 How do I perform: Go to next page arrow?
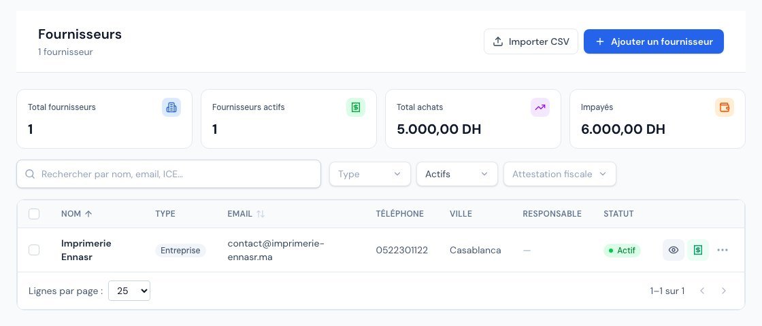(x=724, y=291)
